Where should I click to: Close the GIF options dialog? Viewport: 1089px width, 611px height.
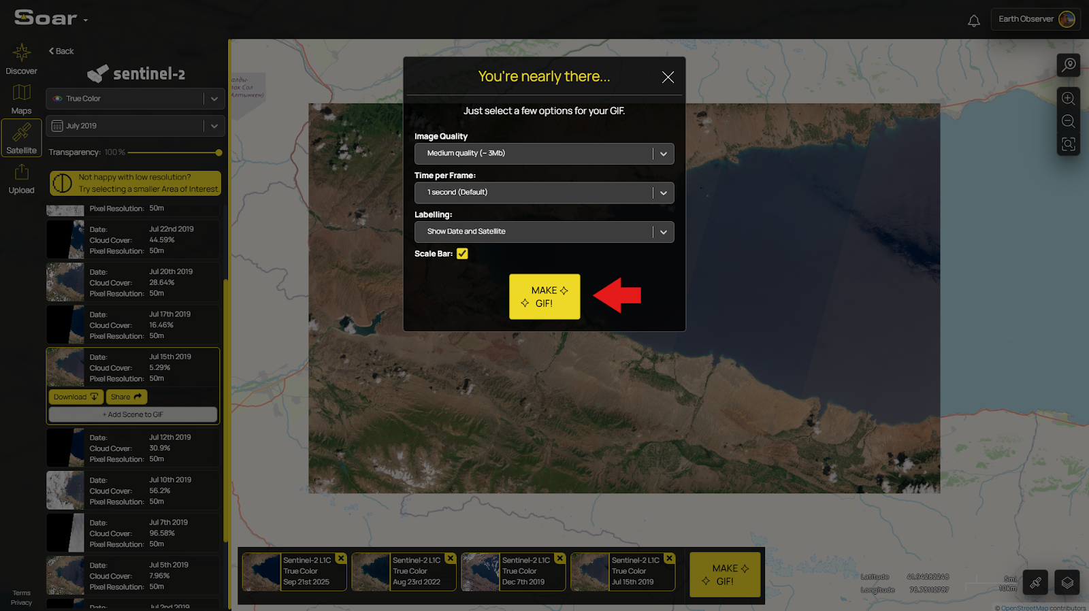[x=668, y=78]
